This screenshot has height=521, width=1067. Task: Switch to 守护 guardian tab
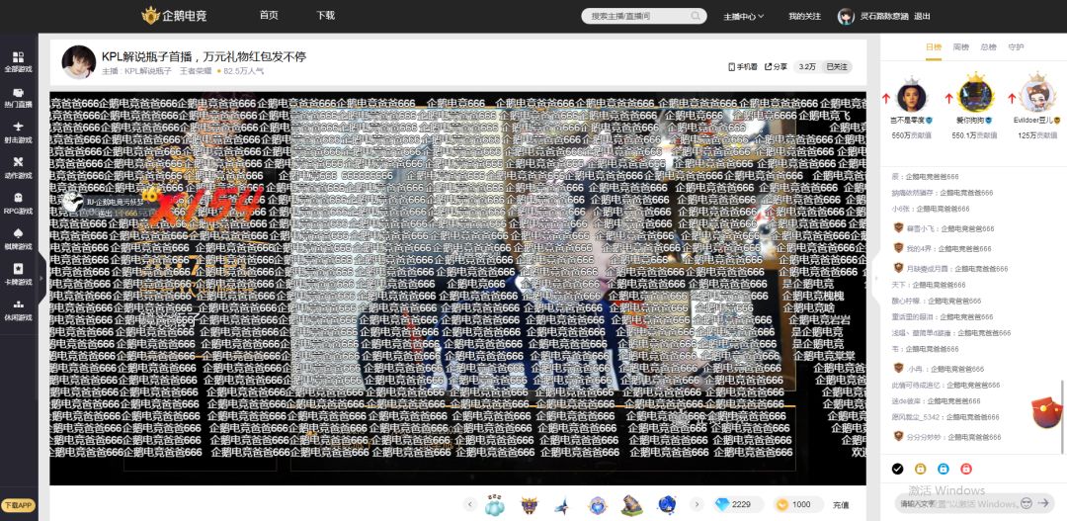(1016, 47)
